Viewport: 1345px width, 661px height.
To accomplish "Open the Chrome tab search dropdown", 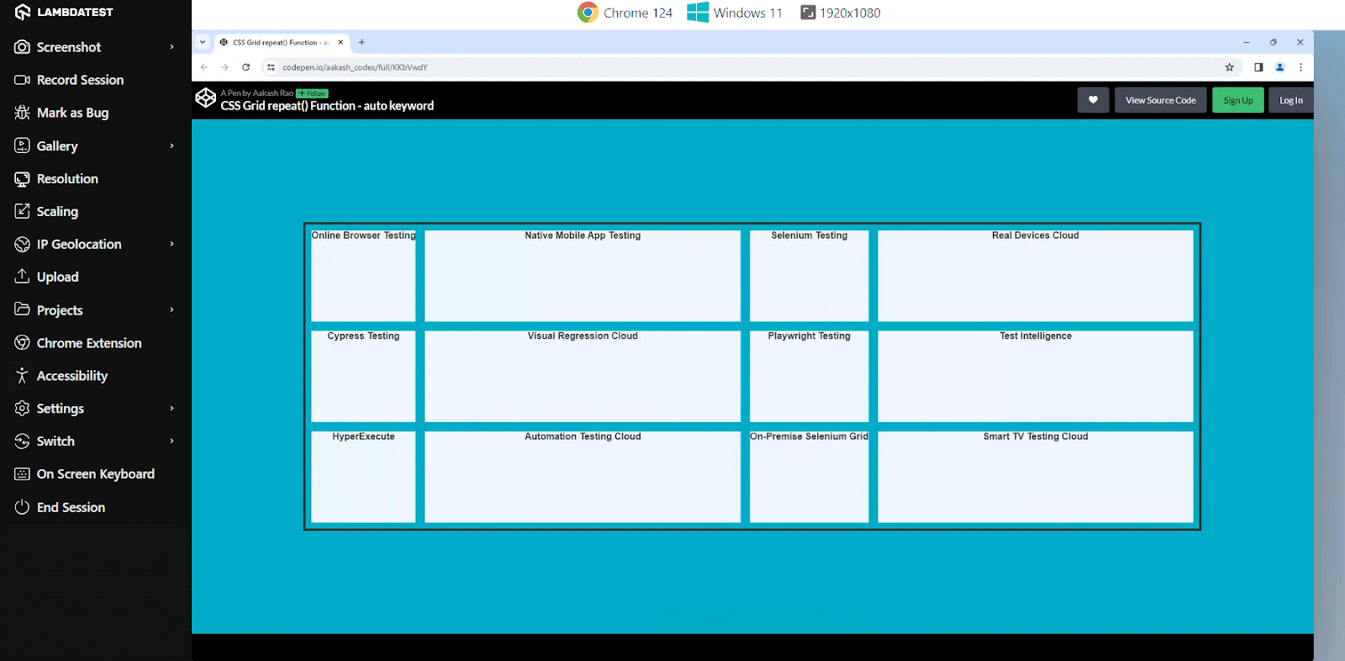I will pyautogui.click(x=203, y=42).
